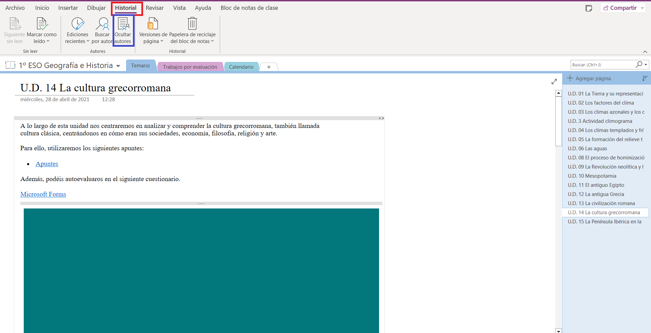This screenshot has width=651, height=333.
Task: Click the note container width arrows
Action: pyautogui.click(x=381, y=118)
